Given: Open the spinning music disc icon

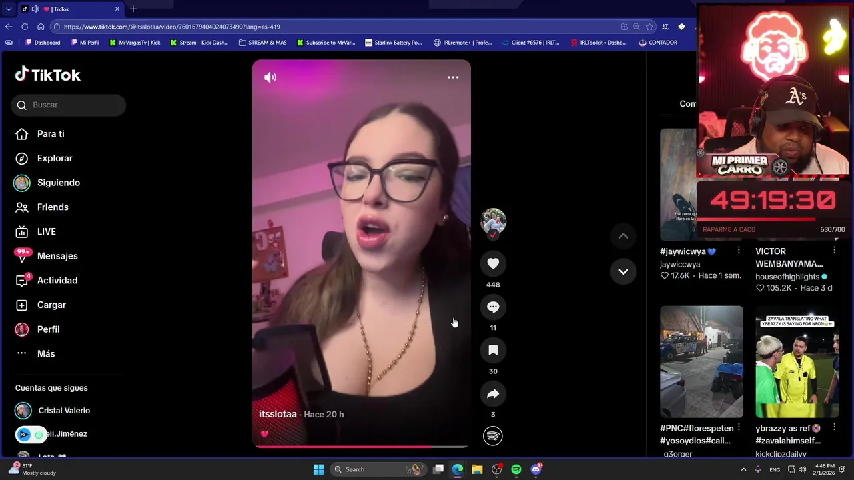Looking at the screenshot, I should tap(493, 436).
